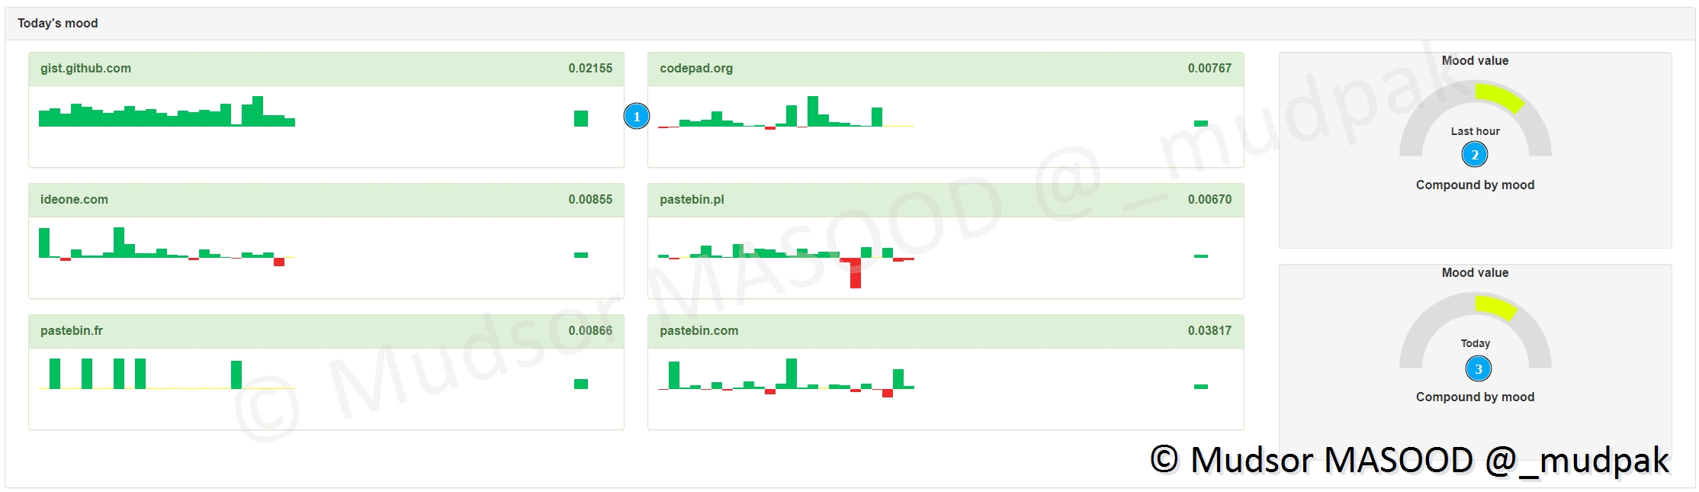Click the blue number 1 marker
The width and height of the screenshot is (1699, 492).
pyautogui.click(x=637, y=117)
